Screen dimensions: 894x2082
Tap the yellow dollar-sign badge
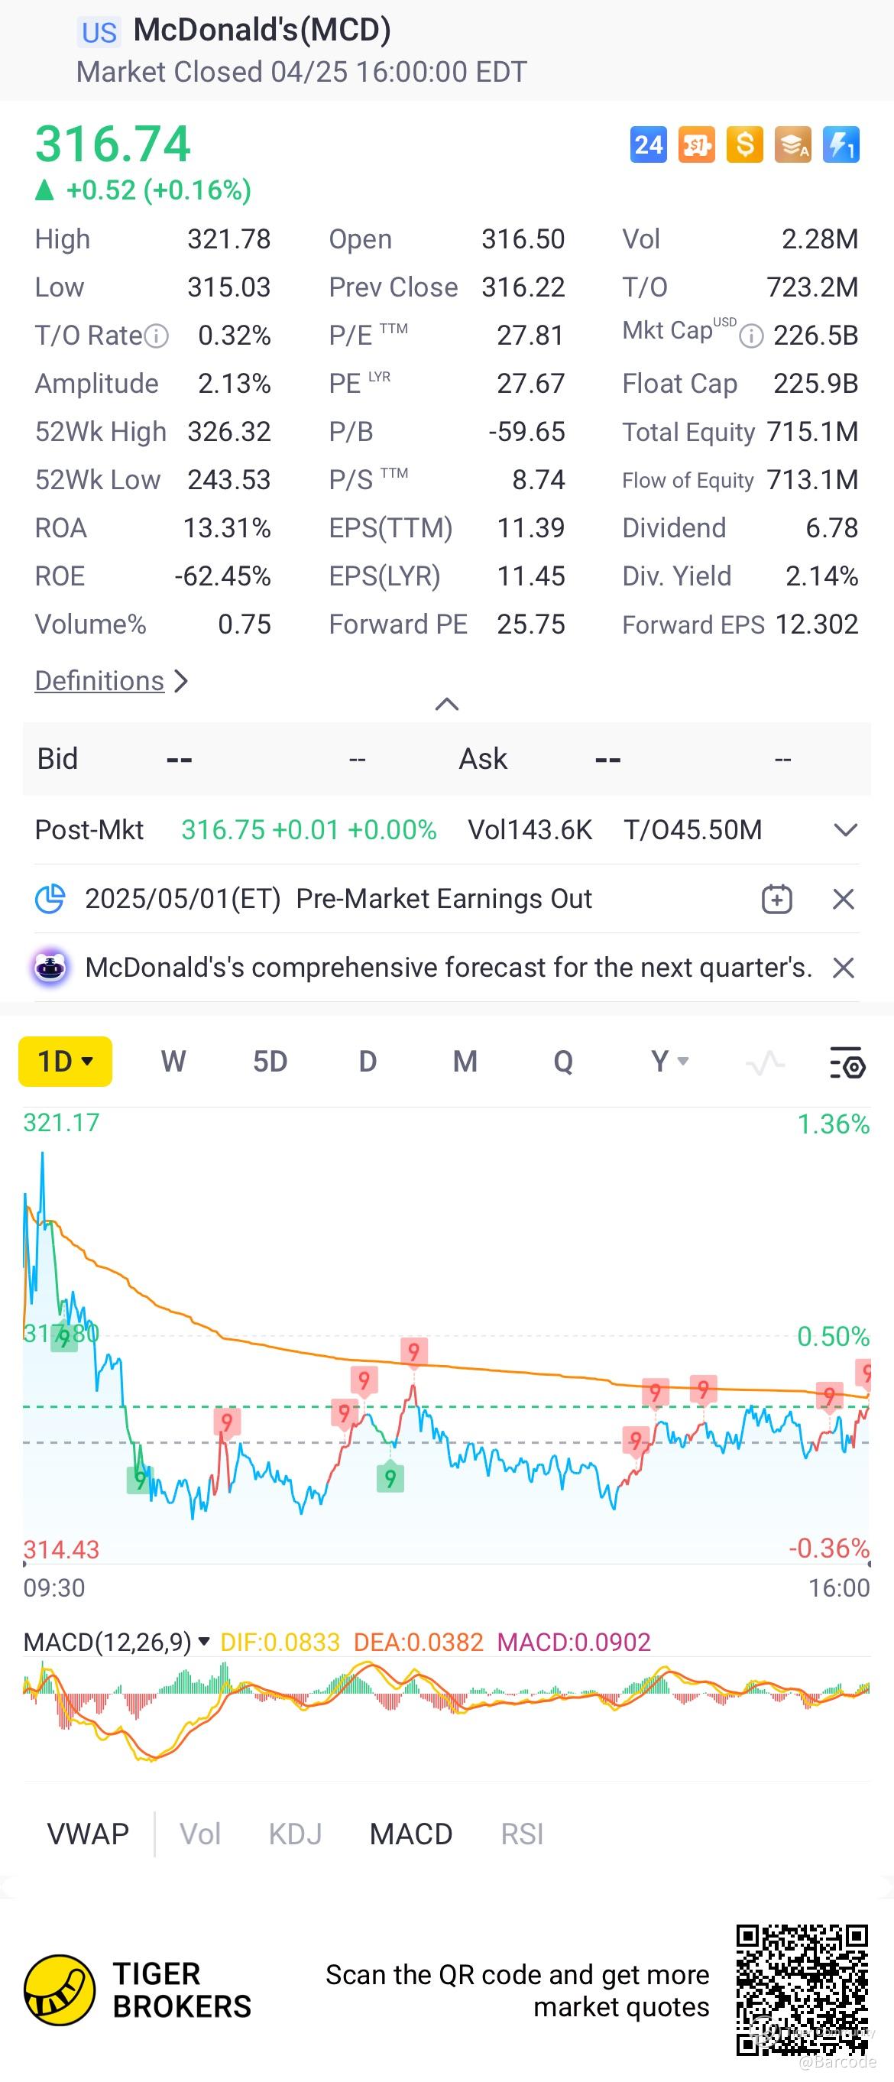click(744, 145)
